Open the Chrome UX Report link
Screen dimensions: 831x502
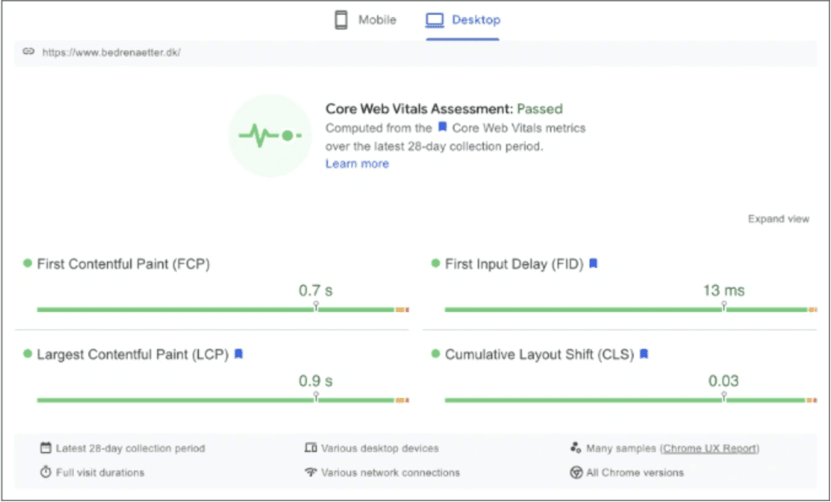[710, 449]
